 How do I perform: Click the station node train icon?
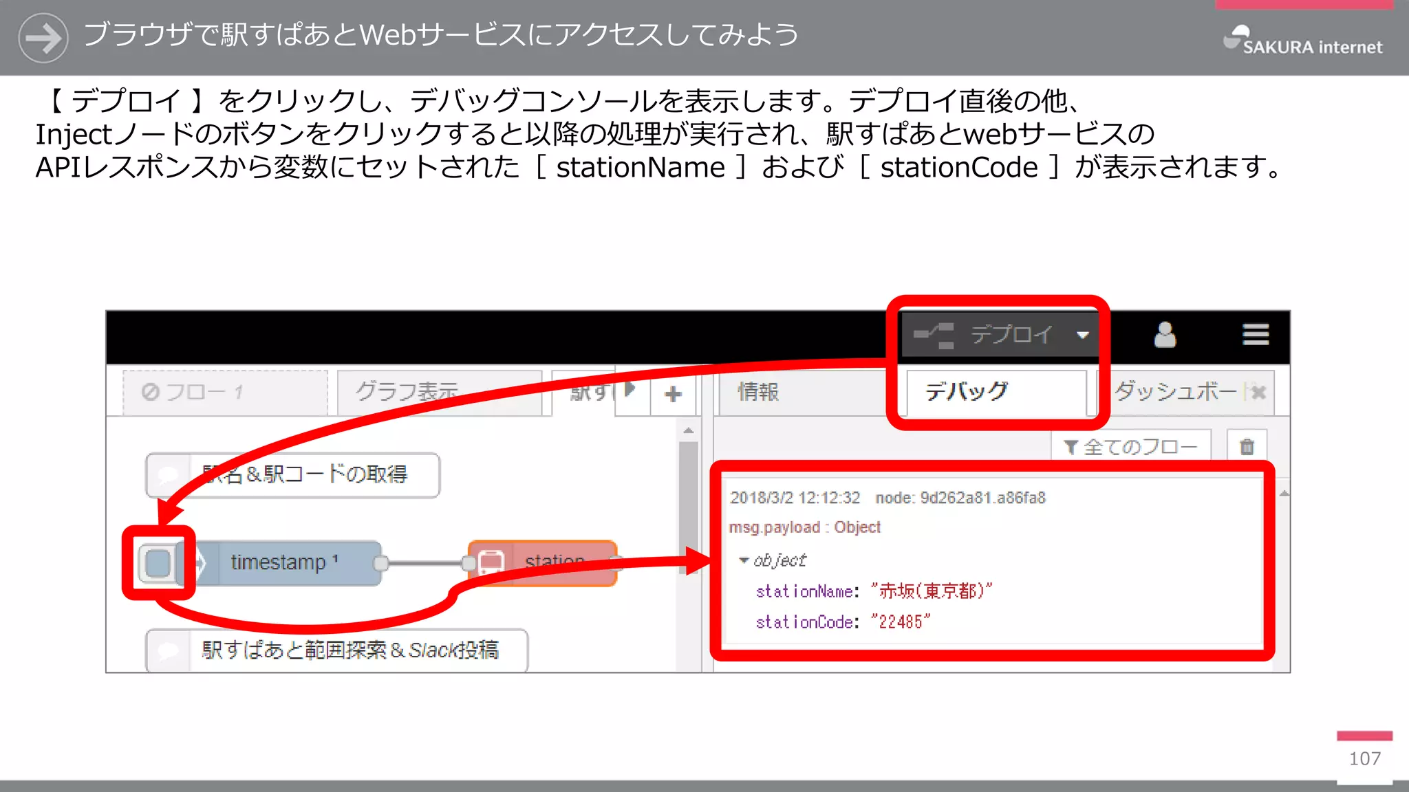(x=491, y=563)
